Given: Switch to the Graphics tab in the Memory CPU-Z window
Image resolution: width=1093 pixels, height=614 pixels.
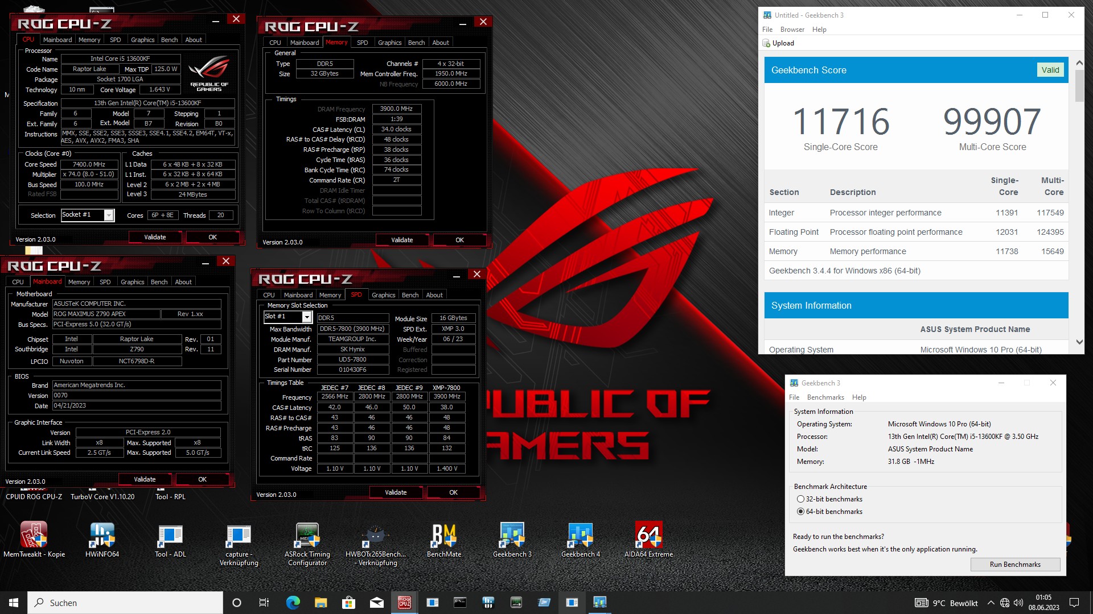Looking at the screenshot, I should [x=389, y=43].
